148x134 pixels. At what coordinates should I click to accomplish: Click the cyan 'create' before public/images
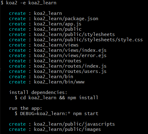click(x=17, y=129)
